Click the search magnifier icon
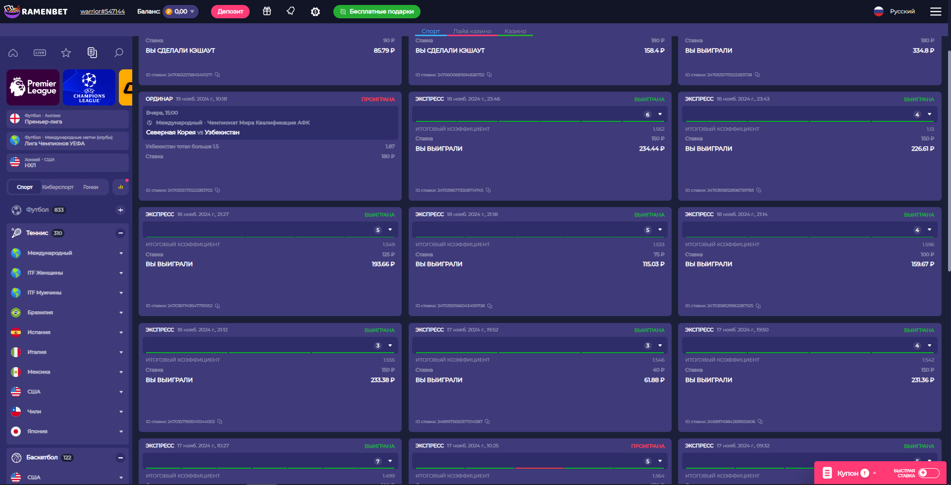 119,53
